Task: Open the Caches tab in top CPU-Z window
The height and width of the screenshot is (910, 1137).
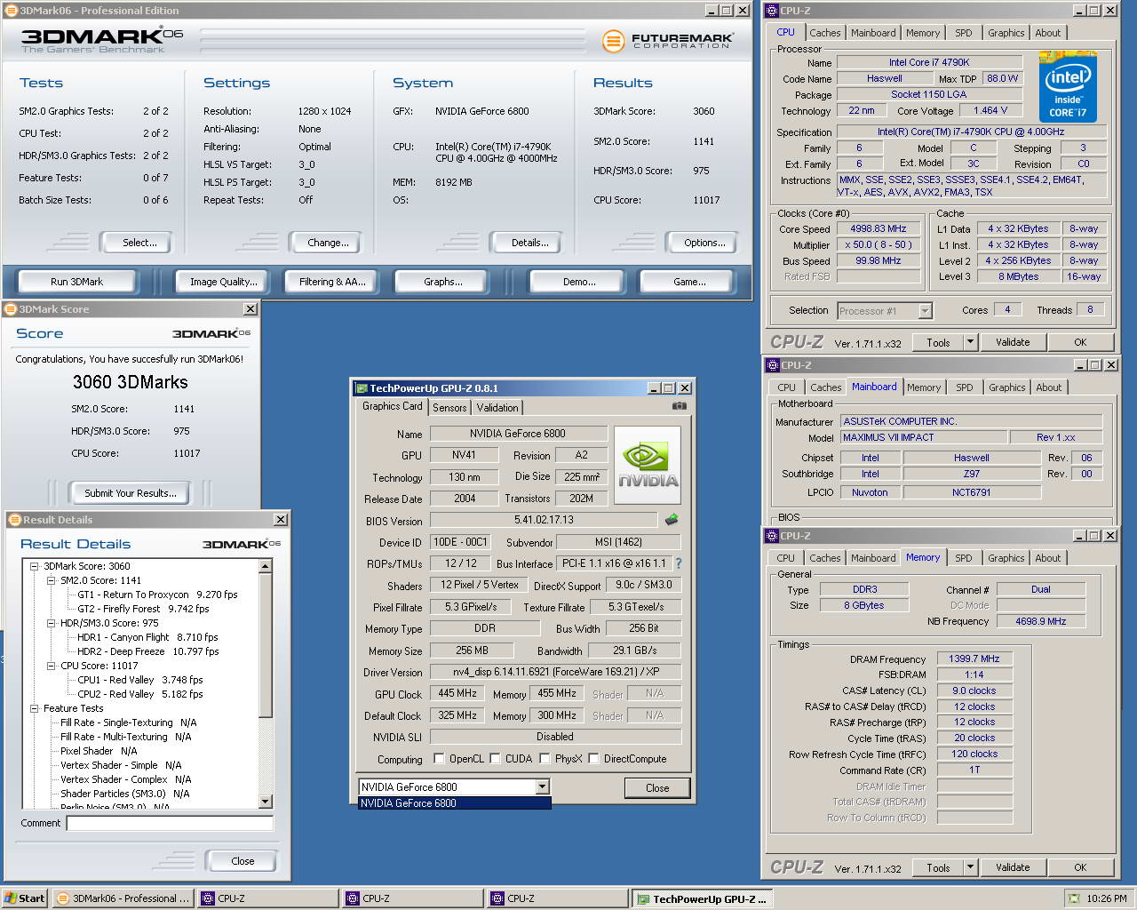Action: click(x=824, y=33)
